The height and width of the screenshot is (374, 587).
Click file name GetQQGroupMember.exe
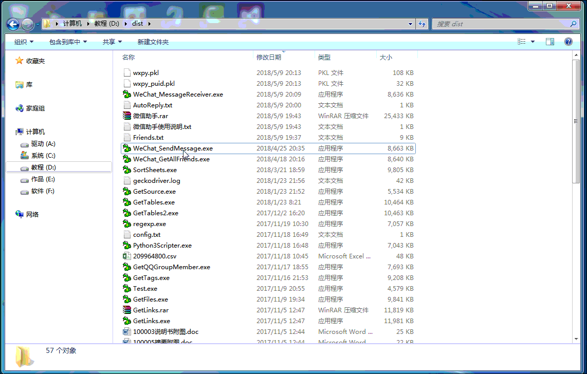(x=172, y=267)
